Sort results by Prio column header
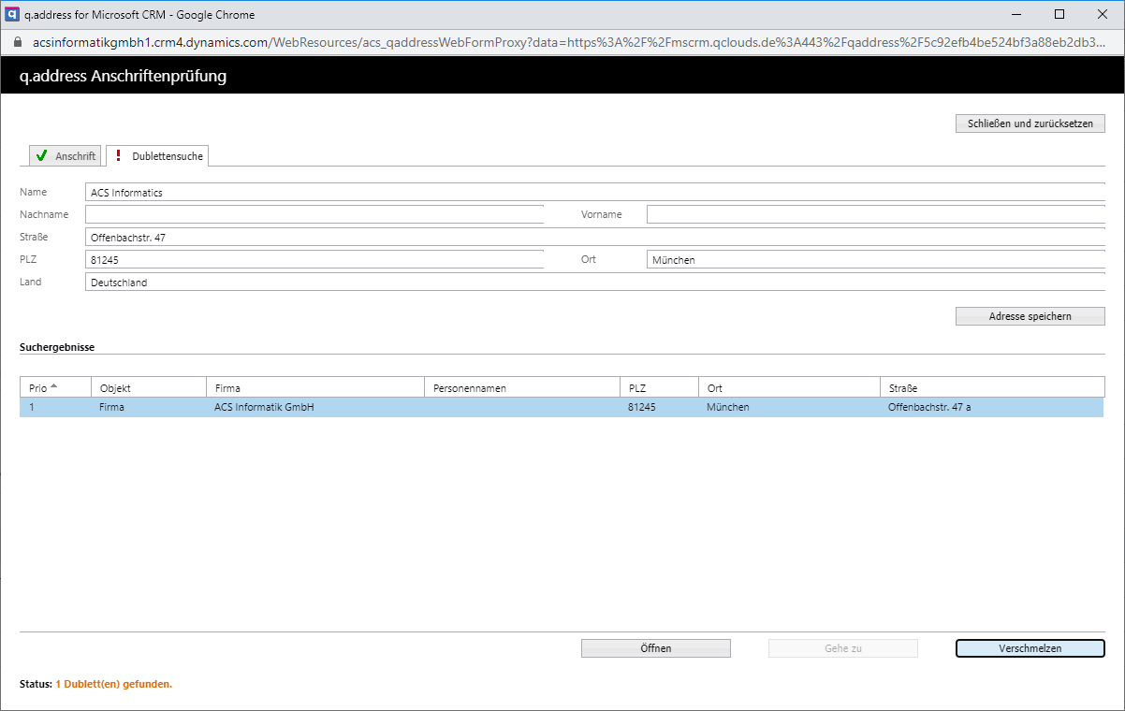The width and height of the screenshot is (1125, 711). [x=55, y=387]
